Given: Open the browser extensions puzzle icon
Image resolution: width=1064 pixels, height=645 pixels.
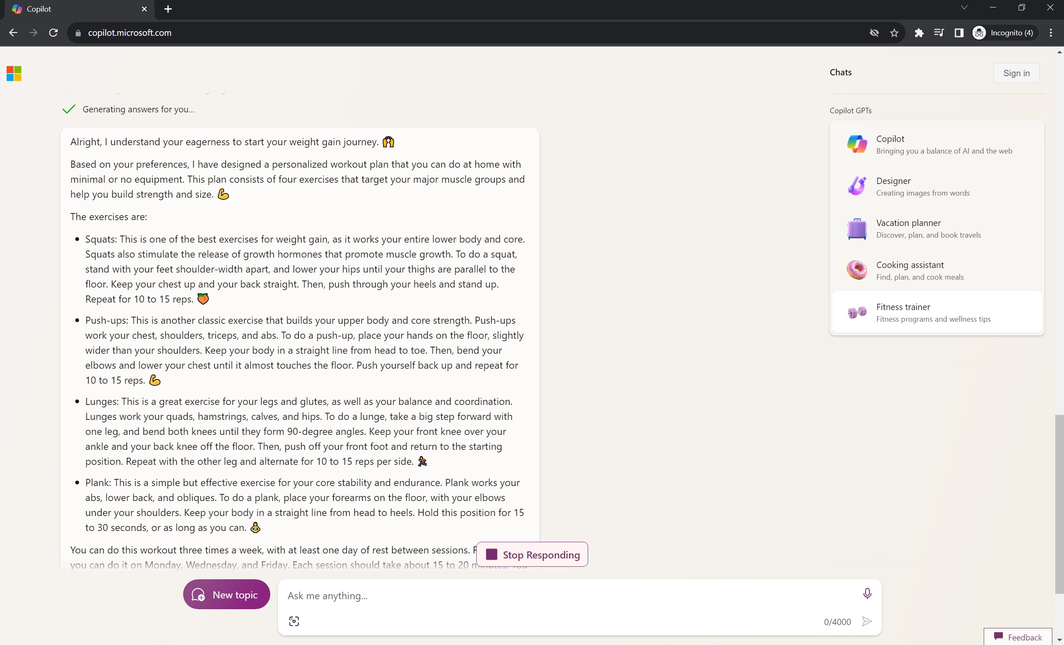Looking at the screenshot, I should (919, 33).
